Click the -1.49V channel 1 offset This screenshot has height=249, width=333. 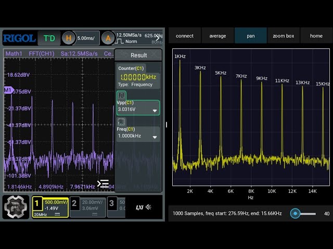pos(51,209)
